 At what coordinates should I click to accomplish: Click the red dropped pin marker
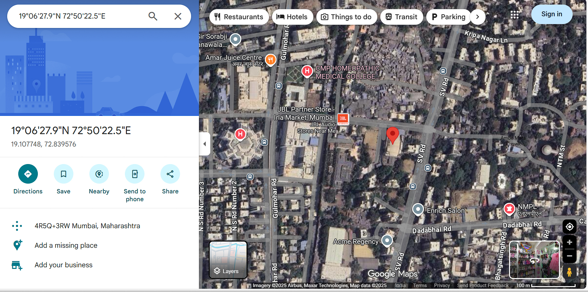click(393, 135)
